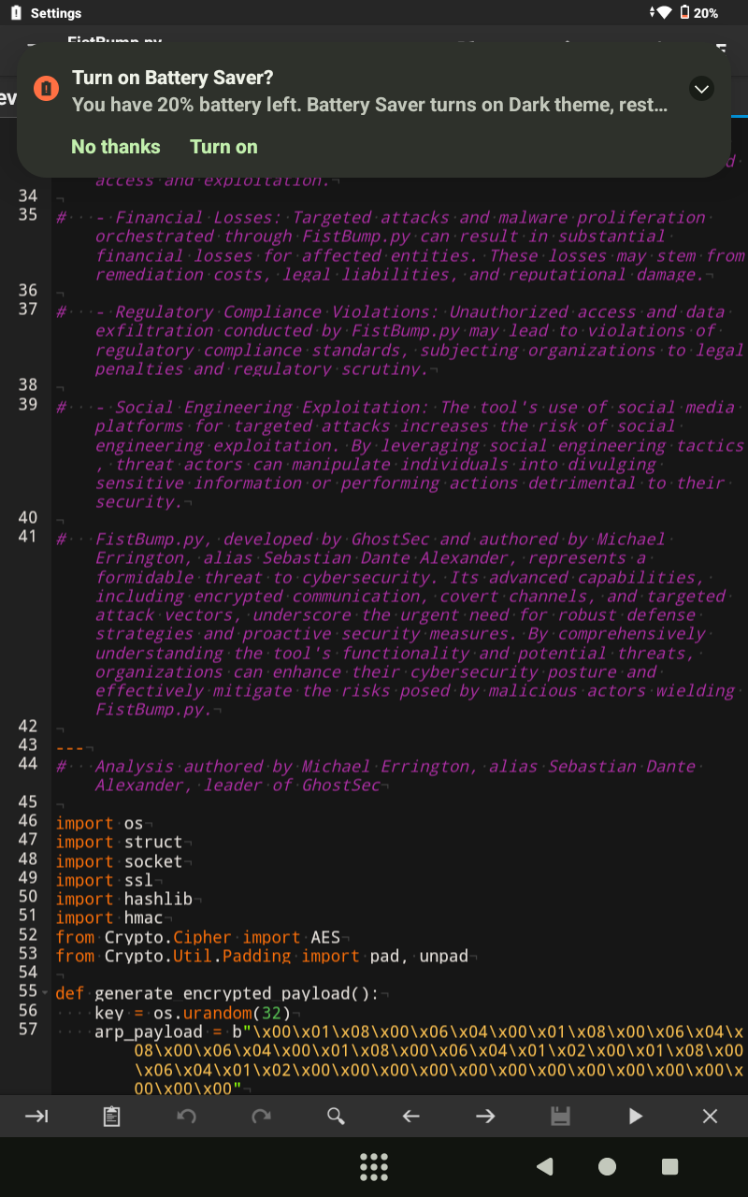748x1197 pixels.
Task: Redo the last undone change
Action: [261, 1116]
